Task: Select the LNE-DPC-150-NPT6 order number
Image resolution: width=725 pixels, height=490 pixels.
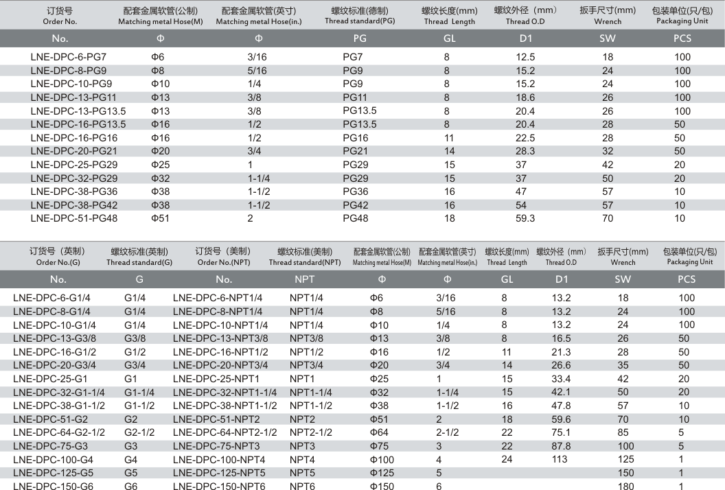Action: 219,486
